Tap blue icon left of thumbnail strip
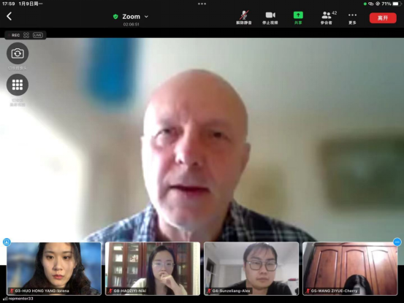Viewport: 404px width, 303px height. click(7, 242)
